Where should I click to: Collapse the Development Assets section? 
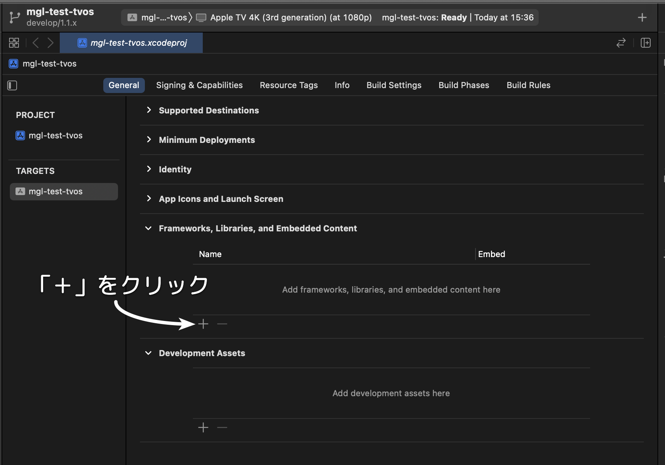click(148, 353)
